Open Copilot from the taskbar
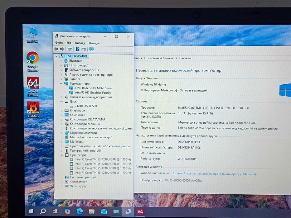The height and width of the screenshot is (218, 291). (67, 211)
